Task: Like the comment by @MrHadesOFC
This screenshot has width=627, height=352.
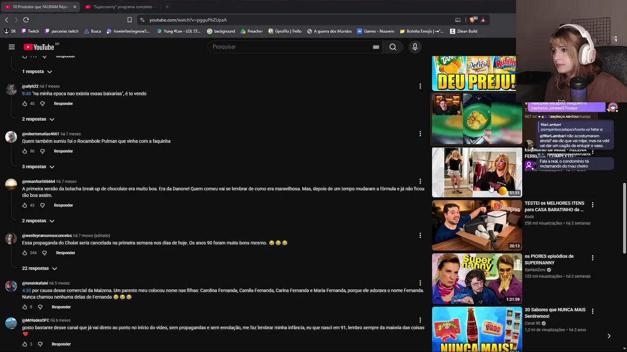Action: 25,344
